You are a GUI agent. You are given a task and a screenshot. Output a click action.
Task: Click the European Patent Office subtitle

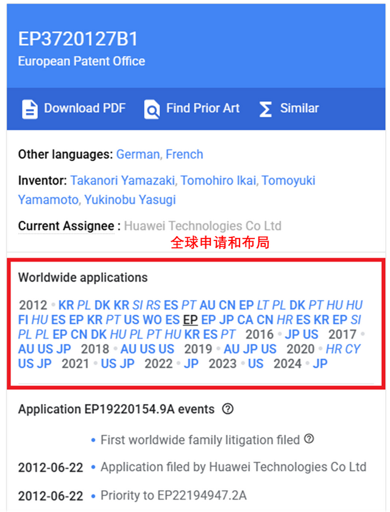coord(82,61)
